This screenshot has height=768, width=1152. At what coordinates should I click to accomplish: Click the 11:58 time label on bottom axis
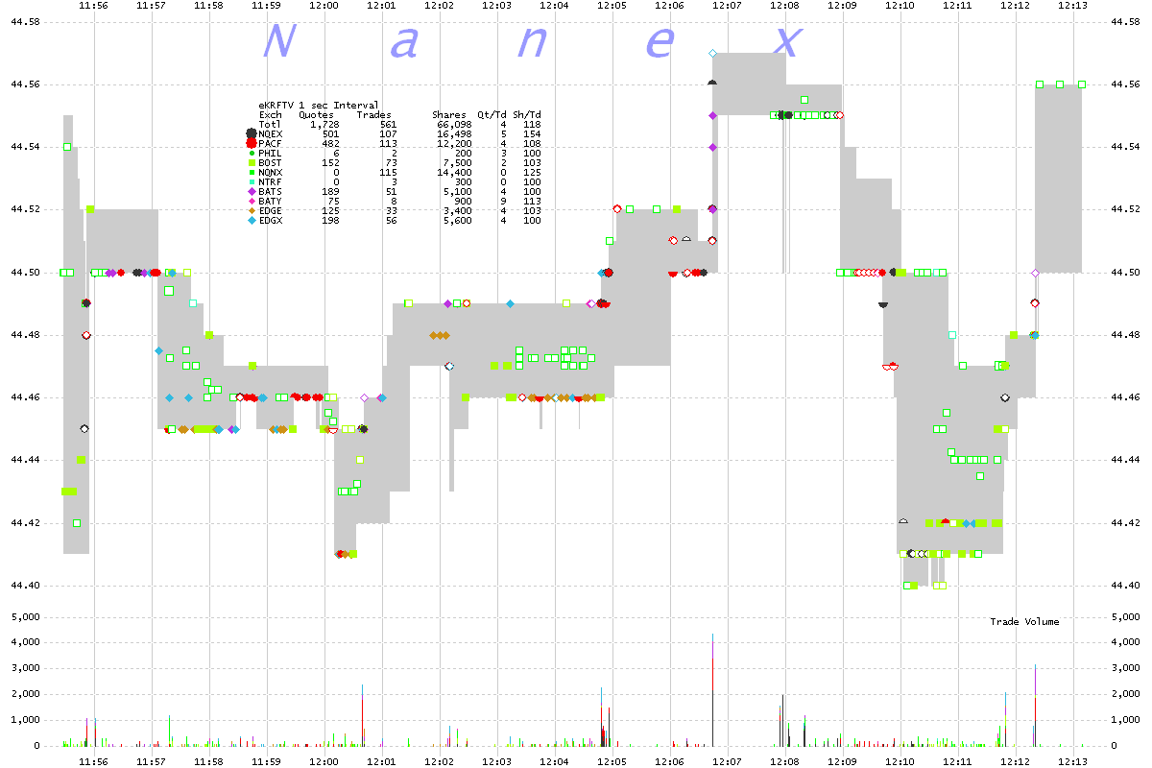(208, 761)
